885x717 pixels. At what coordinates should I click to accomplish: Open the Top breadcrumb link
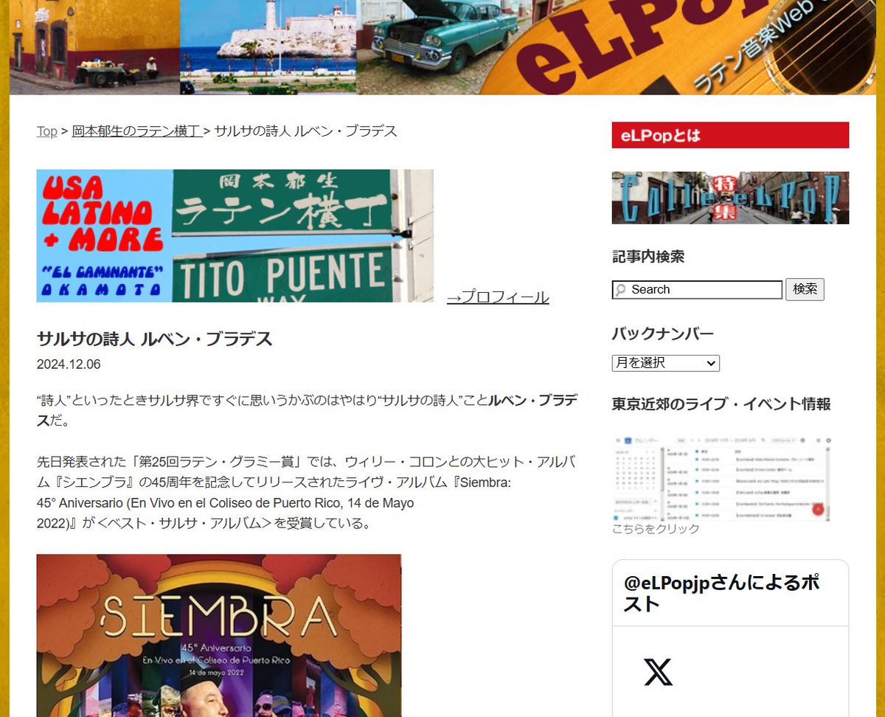pos(46,131)
